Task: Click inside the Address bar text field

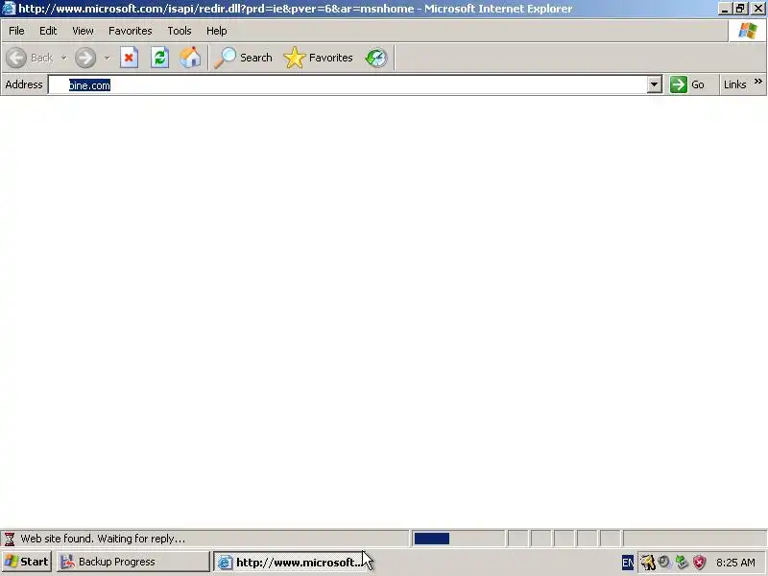Action: coord(348,84)
